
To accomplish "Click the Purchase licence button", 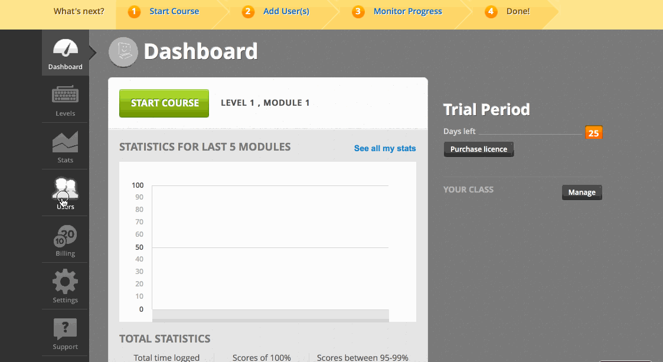I will [x=478, y=149].
